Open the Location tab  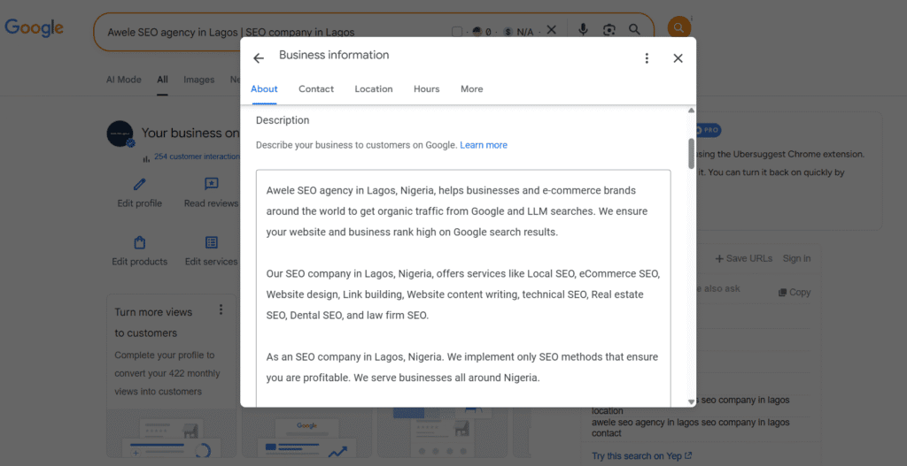click(x=374, y=89)
